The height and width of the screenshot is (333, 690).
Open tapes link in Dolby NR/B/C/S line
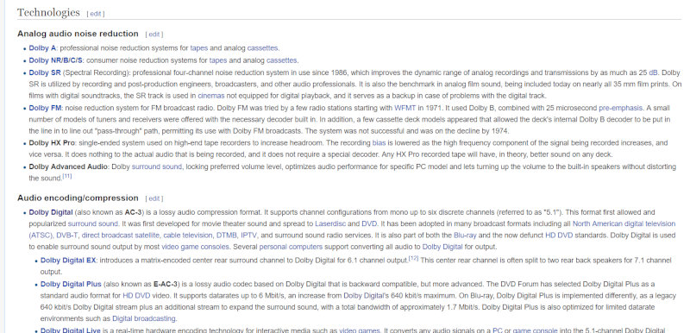(x=218, y=60)
